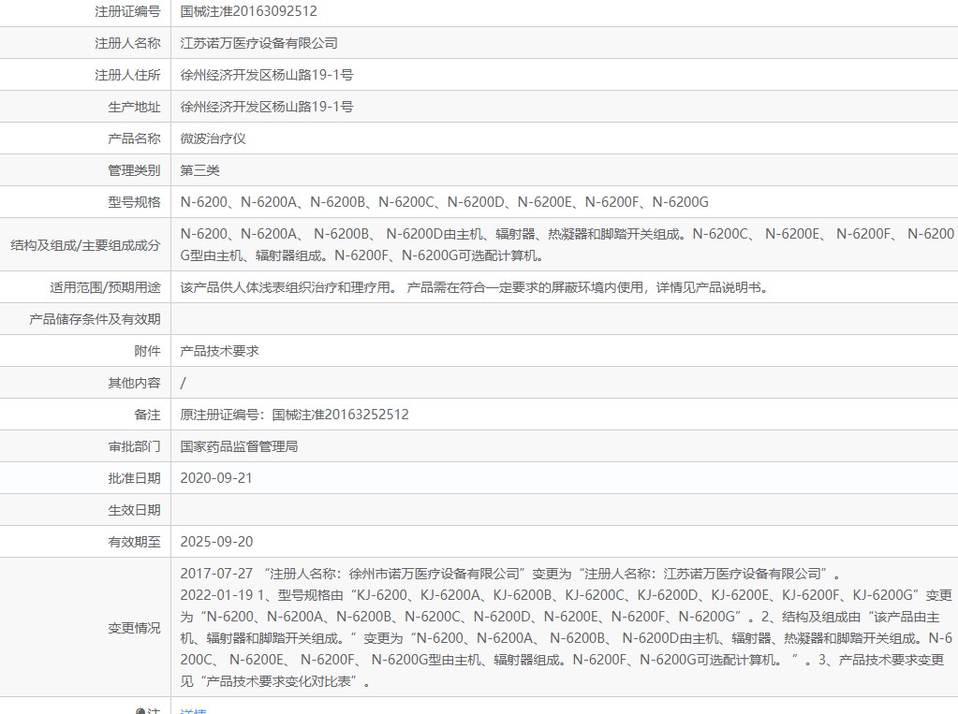Select registration number 国械注准20163092512 in the top row

click(x=249, y=11)
